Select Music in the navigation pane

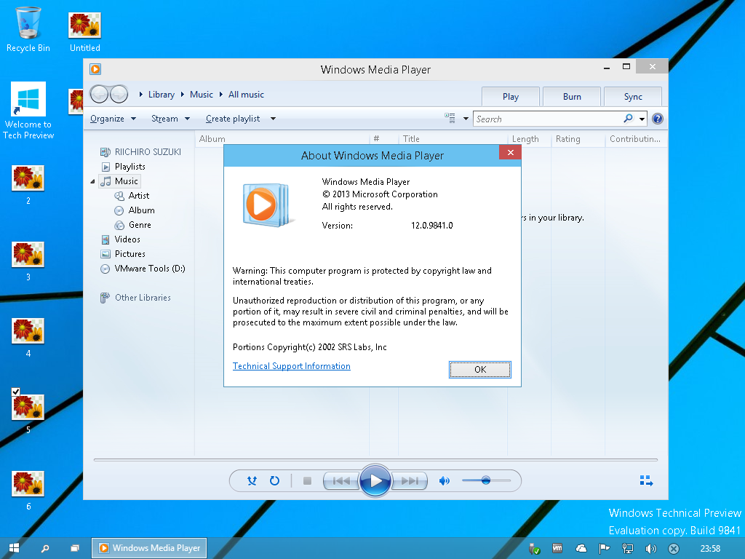pyautogui.click(x=120, y=181)
